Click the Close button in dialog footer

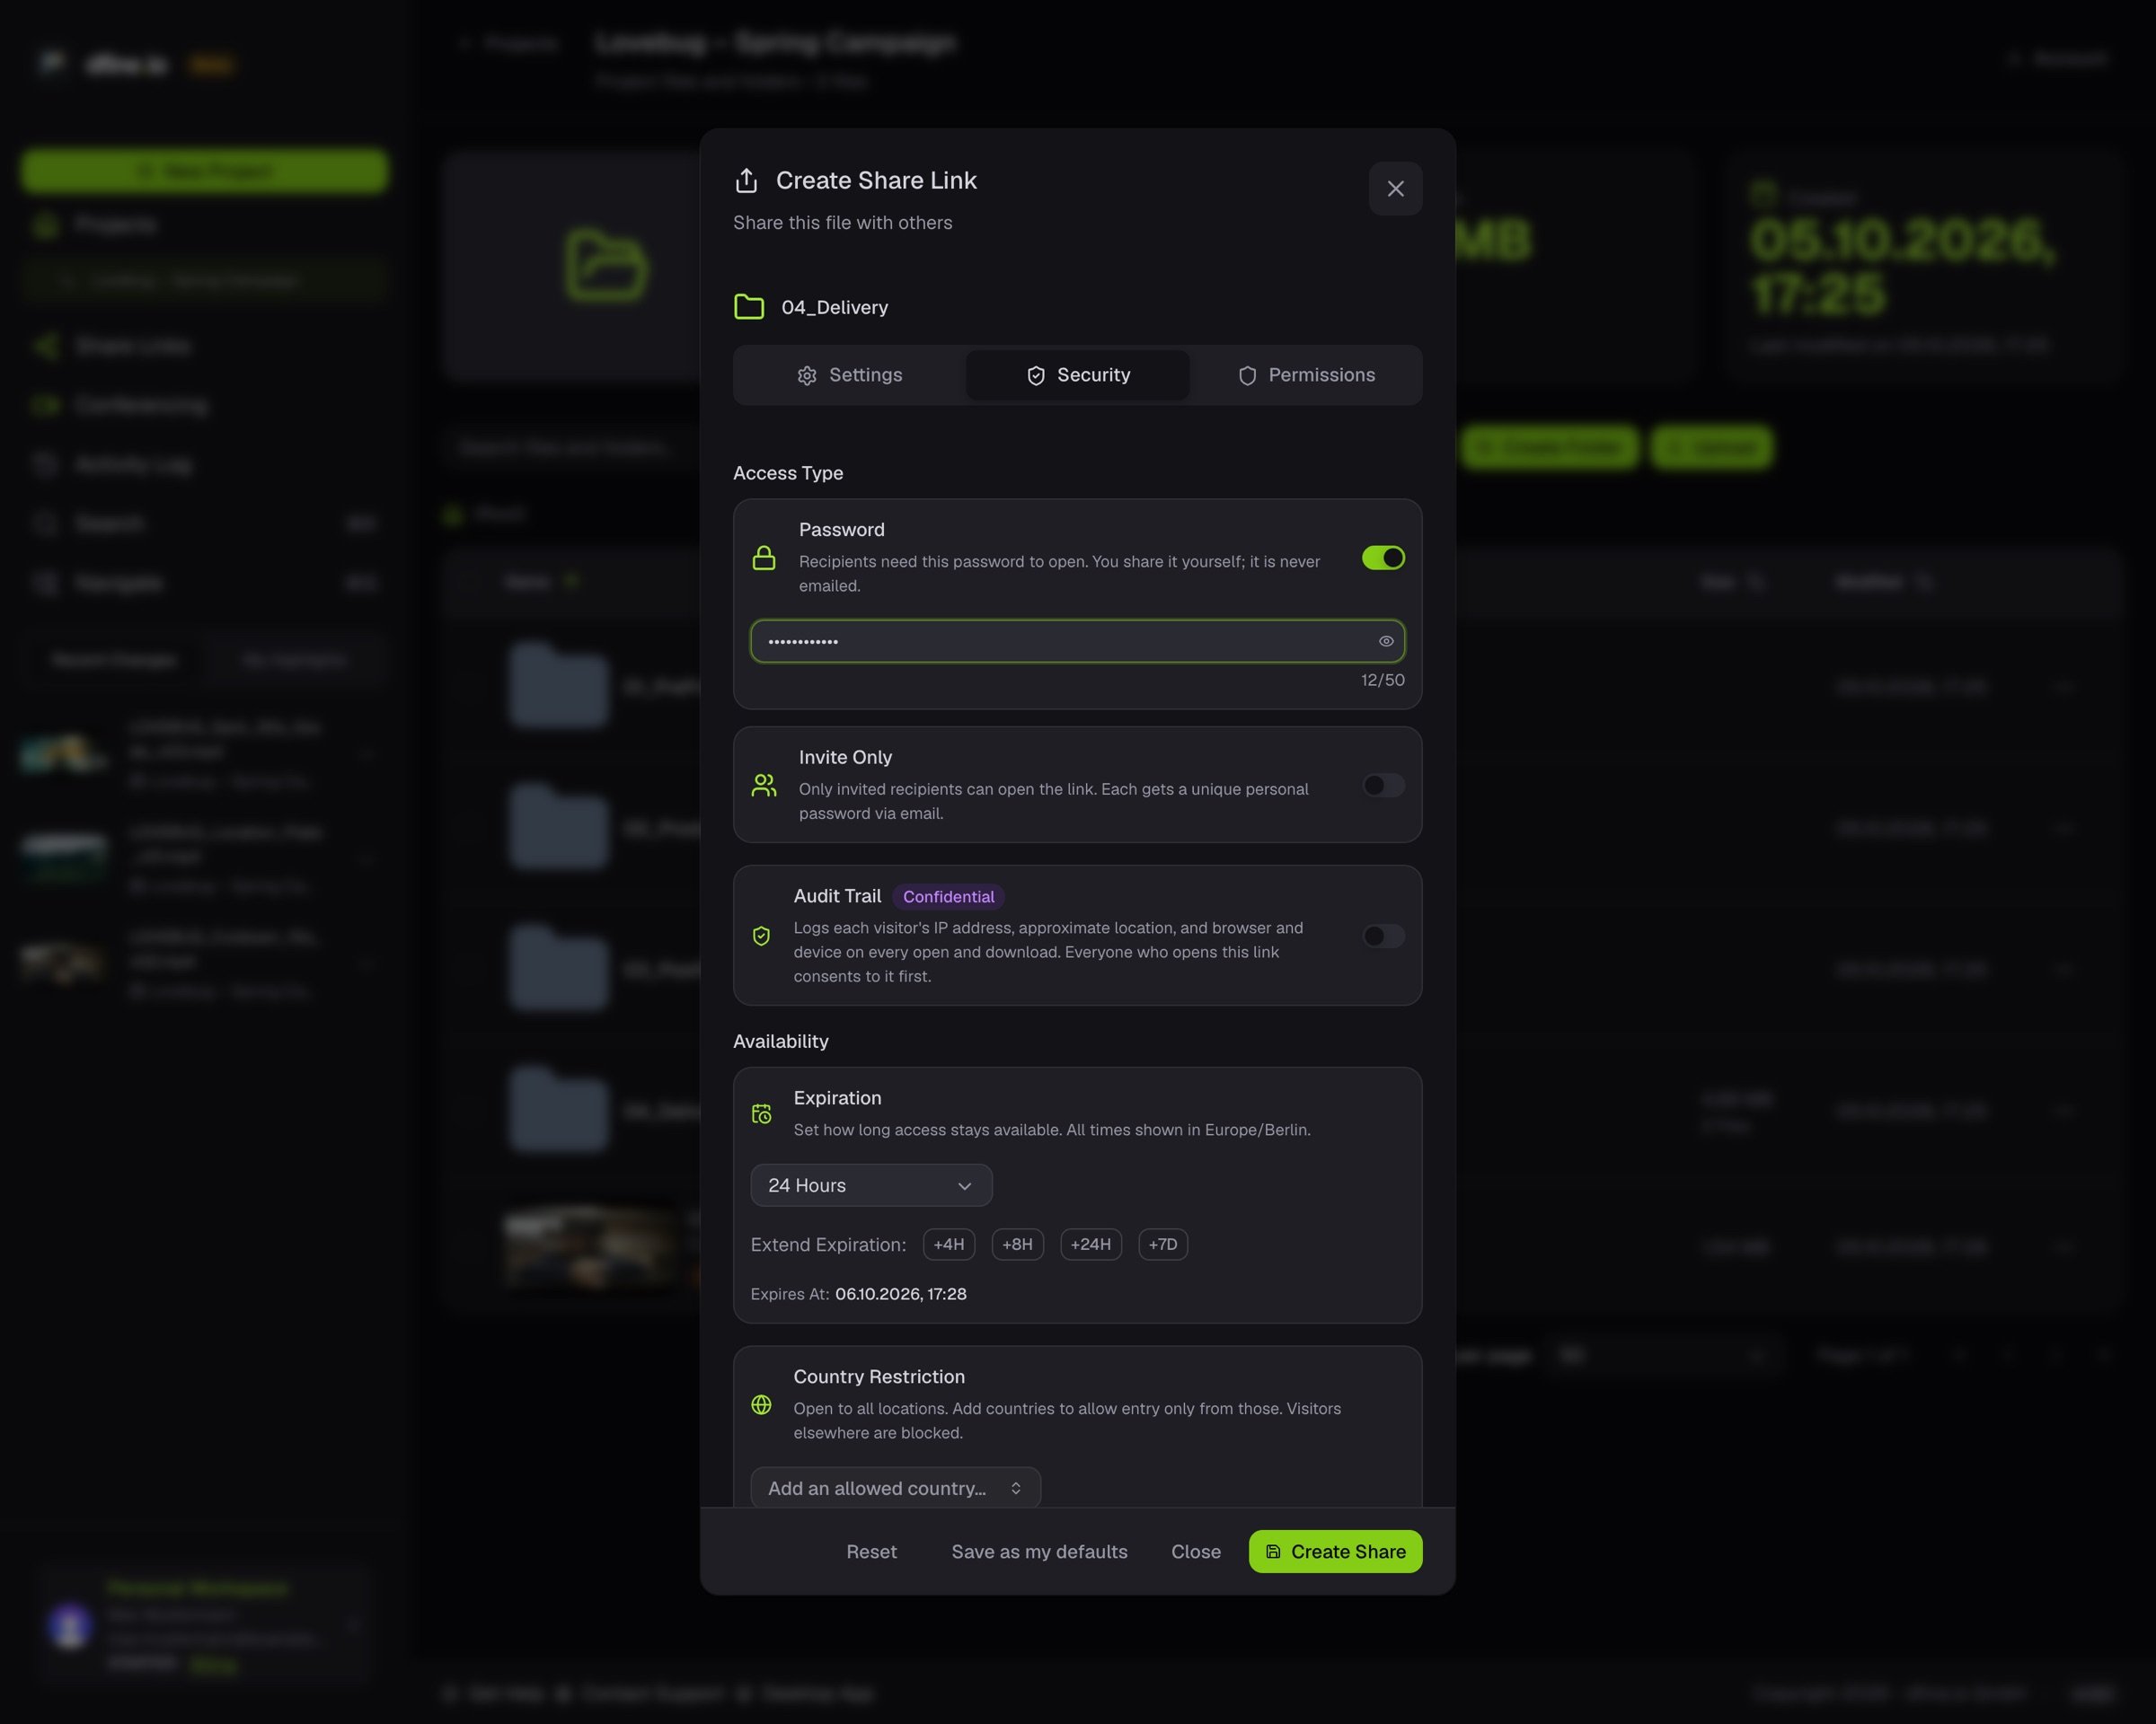tap(1196, 1551)
